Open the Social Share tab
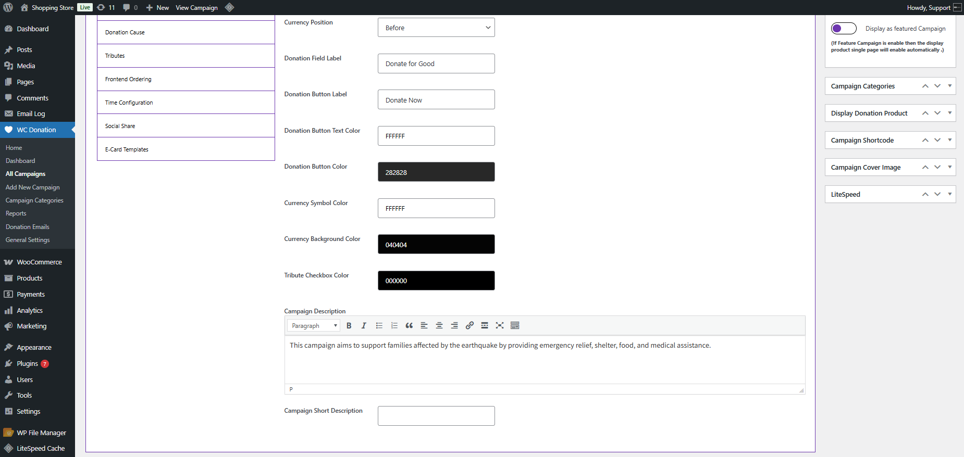Image resolution: width=964 pixels, height=457 pixels. pyautogui.click(x=186, y=126)
